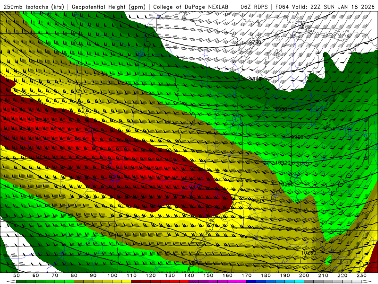Screen dimensions: 378x284
Task: Click the 150 label on the color scale
Action: (x=208, y=275)
